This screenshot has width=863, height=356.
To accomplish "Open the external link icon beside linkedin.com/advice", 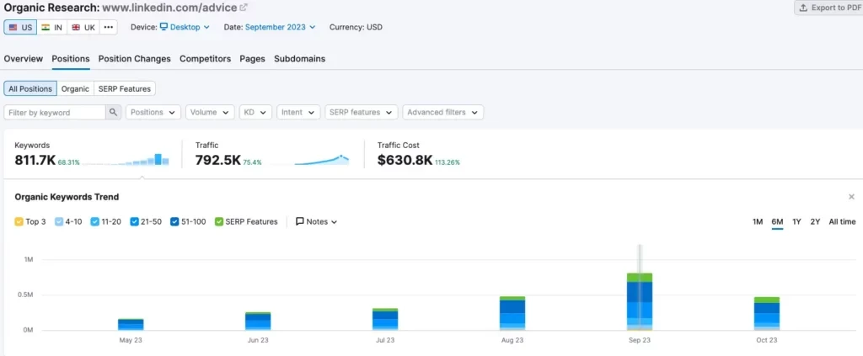I will click(244, 8).
